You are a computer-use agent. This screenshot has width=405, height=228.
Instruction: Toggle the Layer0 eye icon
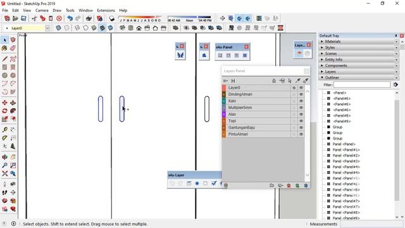(301, 88)
